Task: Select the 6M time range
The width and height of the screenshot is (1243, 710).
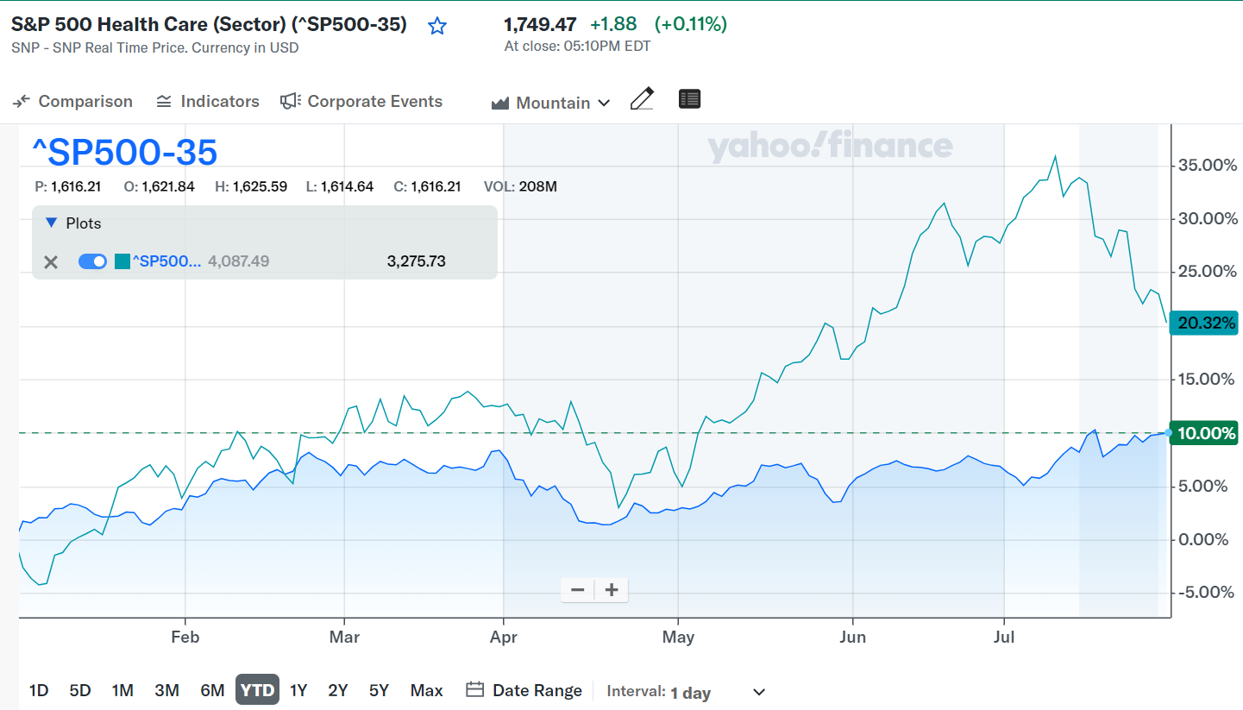Action: 212,690
